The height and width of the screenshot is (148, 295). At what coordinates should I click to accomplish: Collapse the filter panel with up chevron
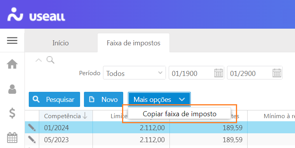click(x=38, y=60)
